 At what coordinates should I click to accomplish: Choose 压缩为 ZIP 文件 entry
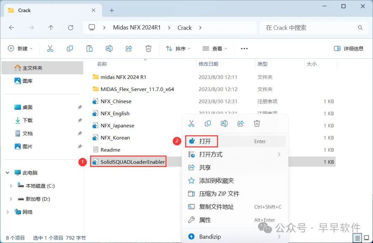tap(236, 194)
